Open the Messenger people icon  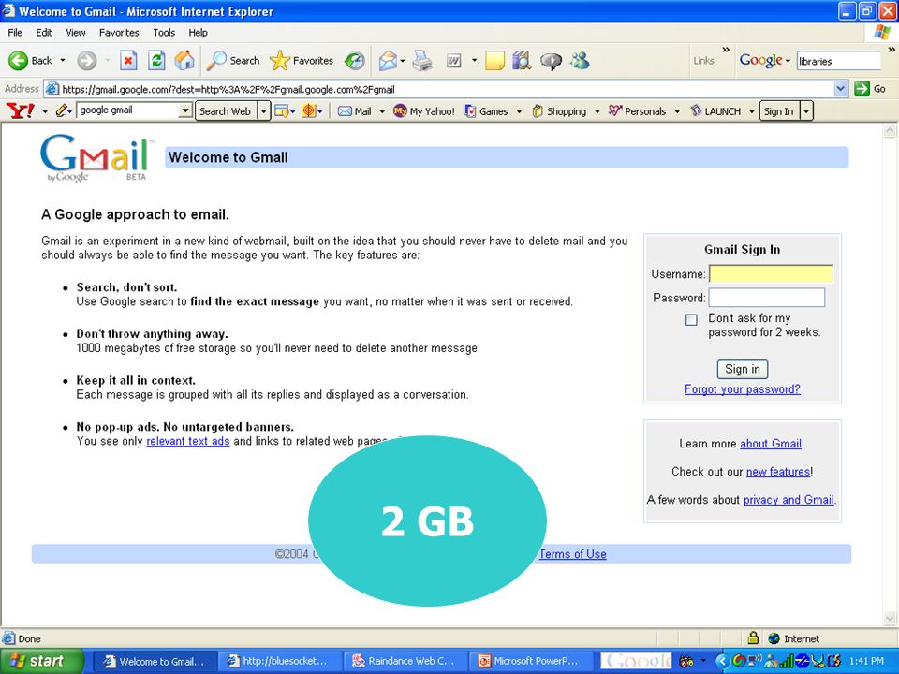[x=580, y=60]
